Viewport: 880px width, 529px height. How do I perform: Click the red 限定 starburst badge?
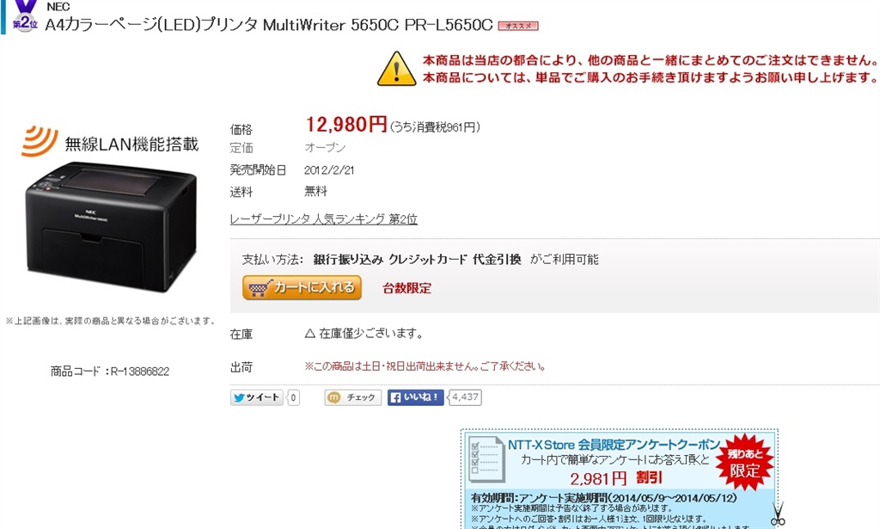[745, 463]
